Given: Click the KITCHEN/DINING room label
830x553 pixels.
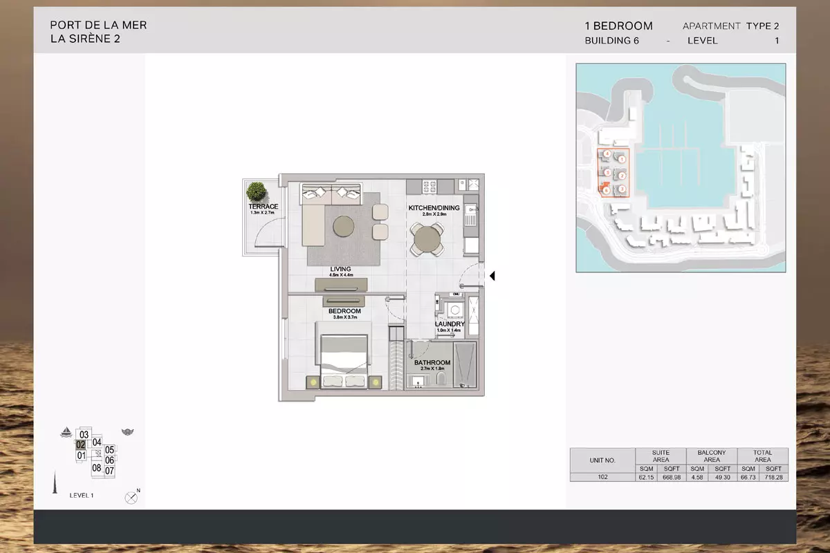Looking at the screenshot, I should click(434, 208).
